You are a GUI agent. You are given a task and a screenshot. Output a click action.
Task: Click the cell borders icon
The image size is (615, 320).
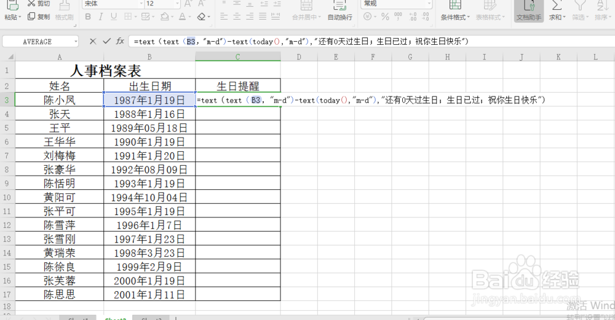[128, 17]
